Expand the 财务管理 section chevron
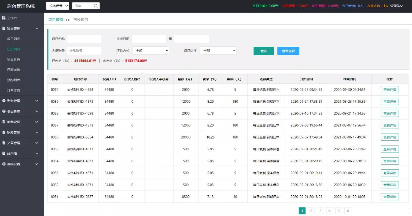 click(37, 101)
